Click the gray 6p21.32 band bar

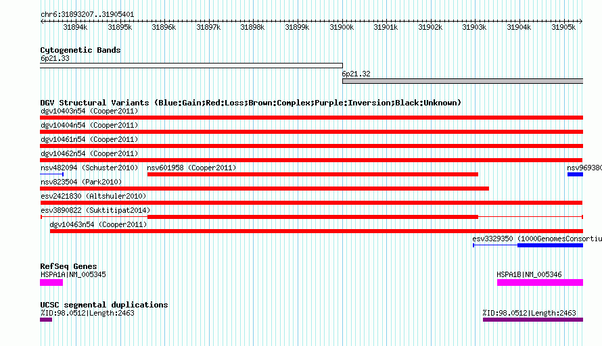coord(463,81)
